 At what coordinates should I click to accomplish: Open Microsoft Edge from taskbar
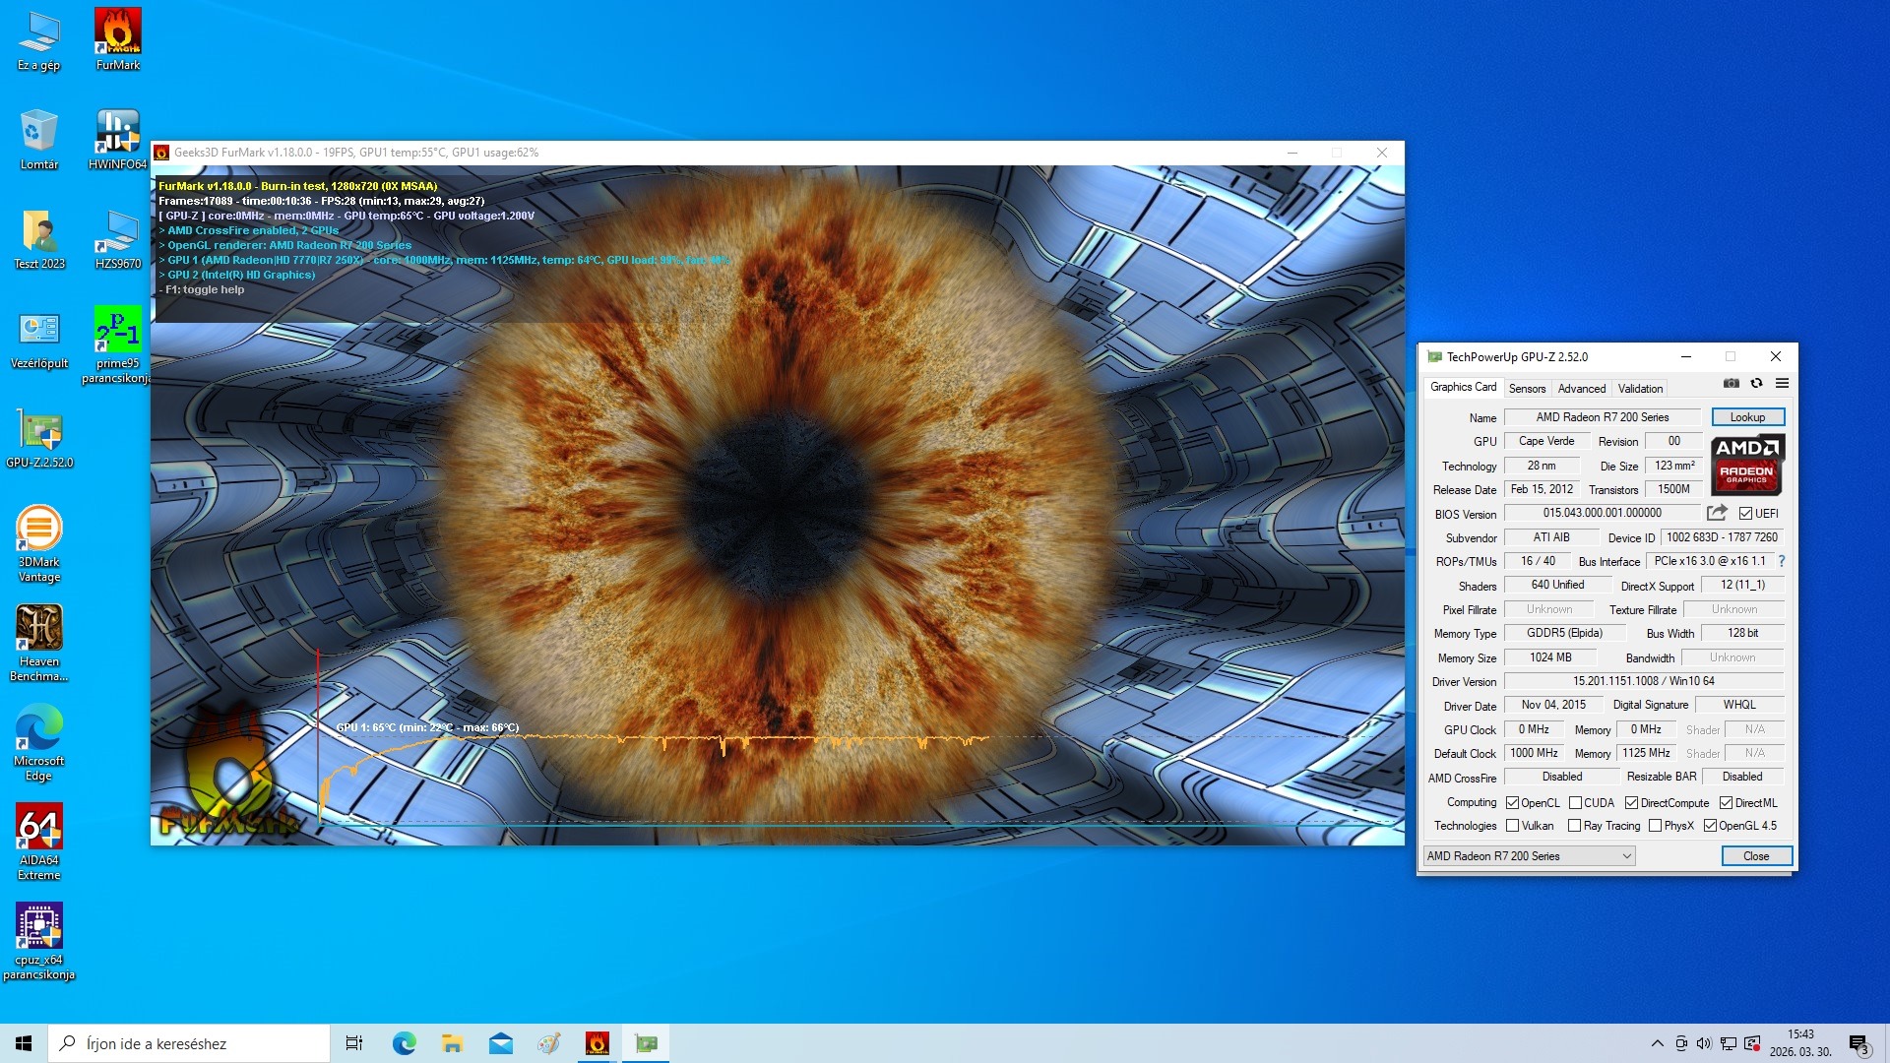coord(404,1043)
